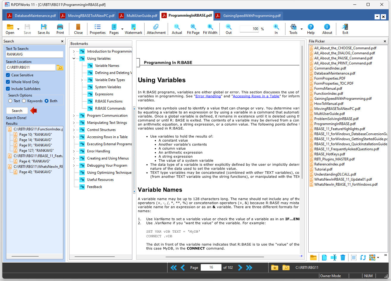Uncheck the Case Sensitive checkbox

pos(8,75)
